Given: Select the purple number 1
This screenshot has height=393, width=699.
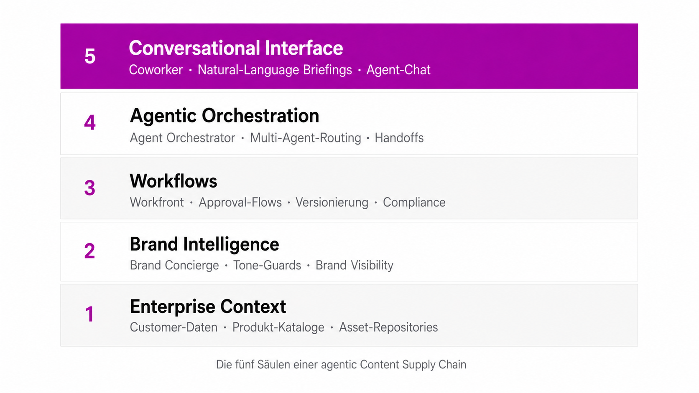Looking at the screenshot, I should [89, 314].
